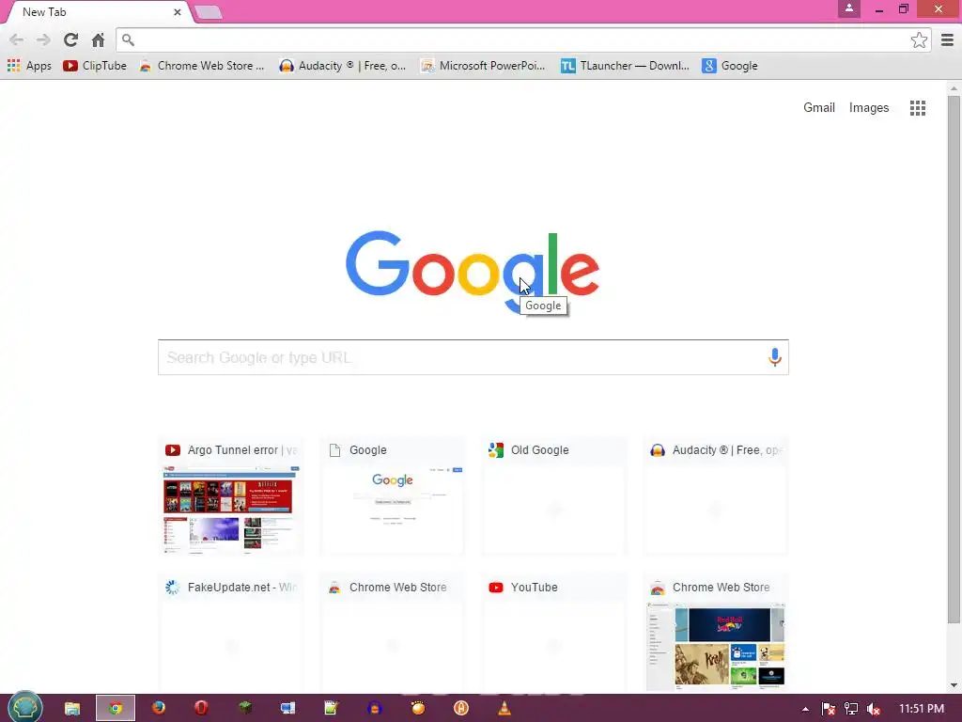Open Audacity most-visited tile

pos(716,496)
